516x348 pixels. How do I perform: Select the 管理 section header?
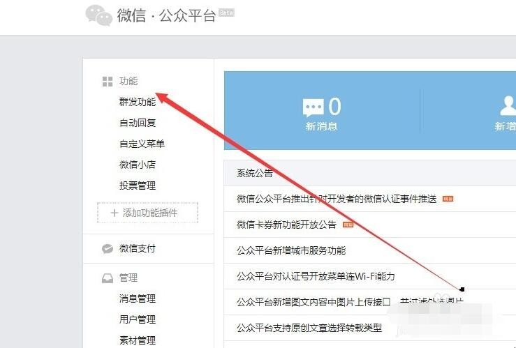pos(128,278)
